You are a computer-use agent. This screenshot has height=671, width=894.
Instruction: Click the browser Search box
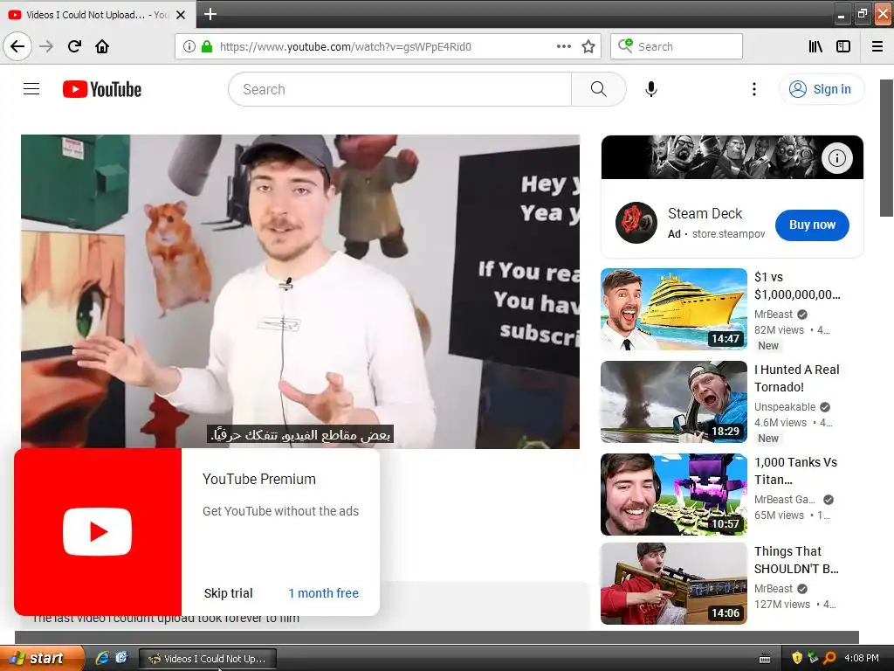[677, 47]
